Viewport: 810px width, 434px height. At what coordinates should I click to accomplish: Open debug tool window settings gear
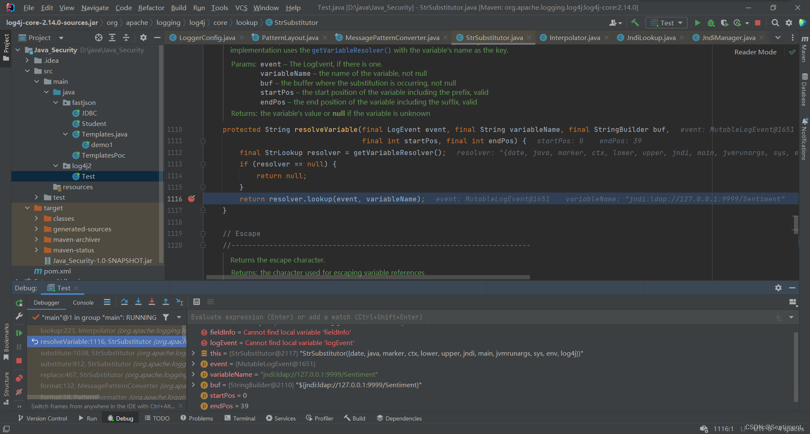click(778, 288)
